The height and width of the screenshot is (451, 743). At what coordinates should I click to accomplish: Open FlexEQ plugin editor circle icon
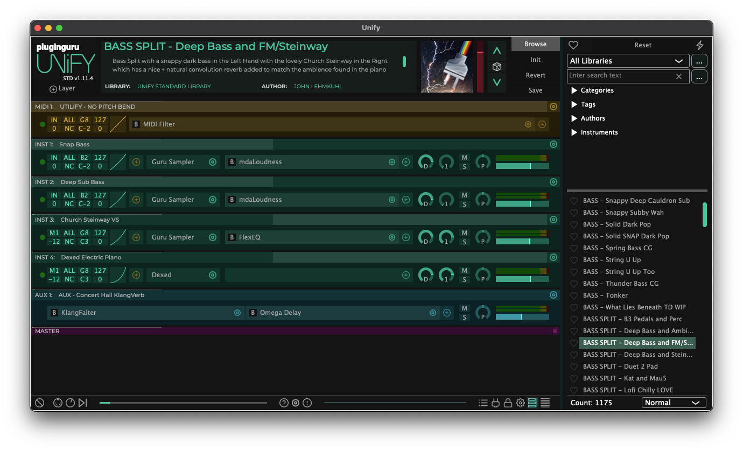click(392, 237)
